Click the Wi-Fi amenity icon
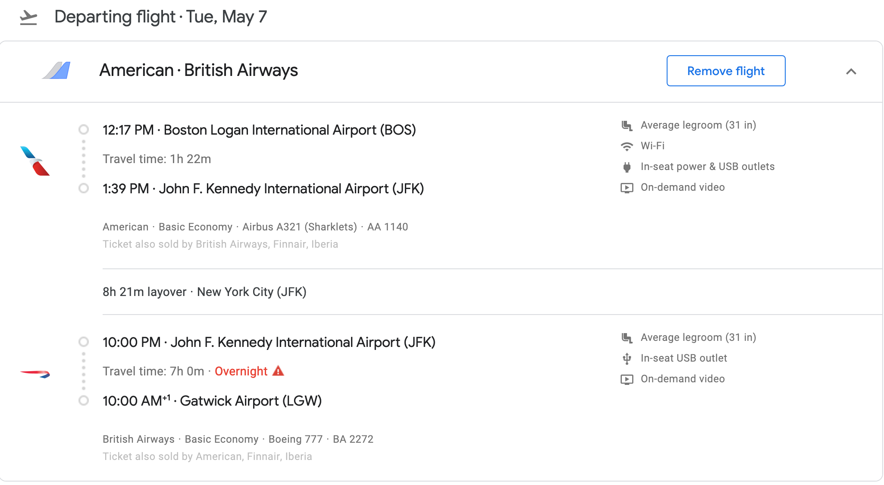Screen dimensions: 884x485 627,146
